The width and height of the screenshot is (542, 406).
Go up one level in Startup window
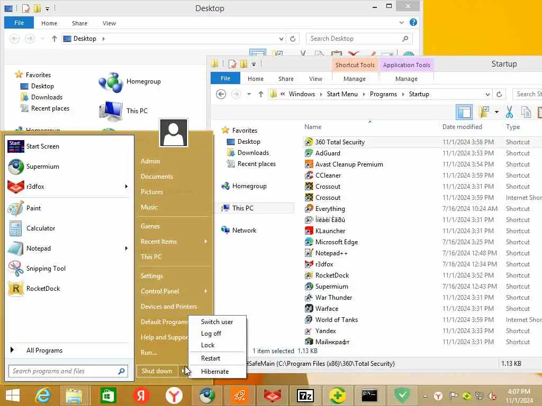click(261, 94)
